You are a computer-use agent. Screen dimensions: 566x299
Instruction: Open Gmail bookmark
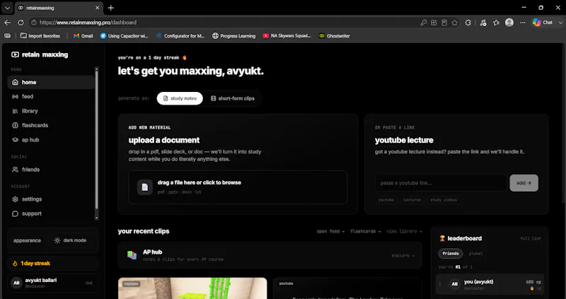pyautogui.click(x=83, y=36)
